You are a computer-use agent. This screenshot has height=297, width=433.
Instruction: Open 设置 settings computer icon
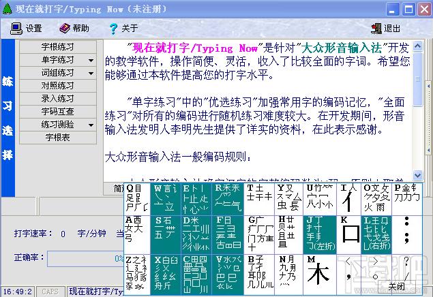(16, 29)
